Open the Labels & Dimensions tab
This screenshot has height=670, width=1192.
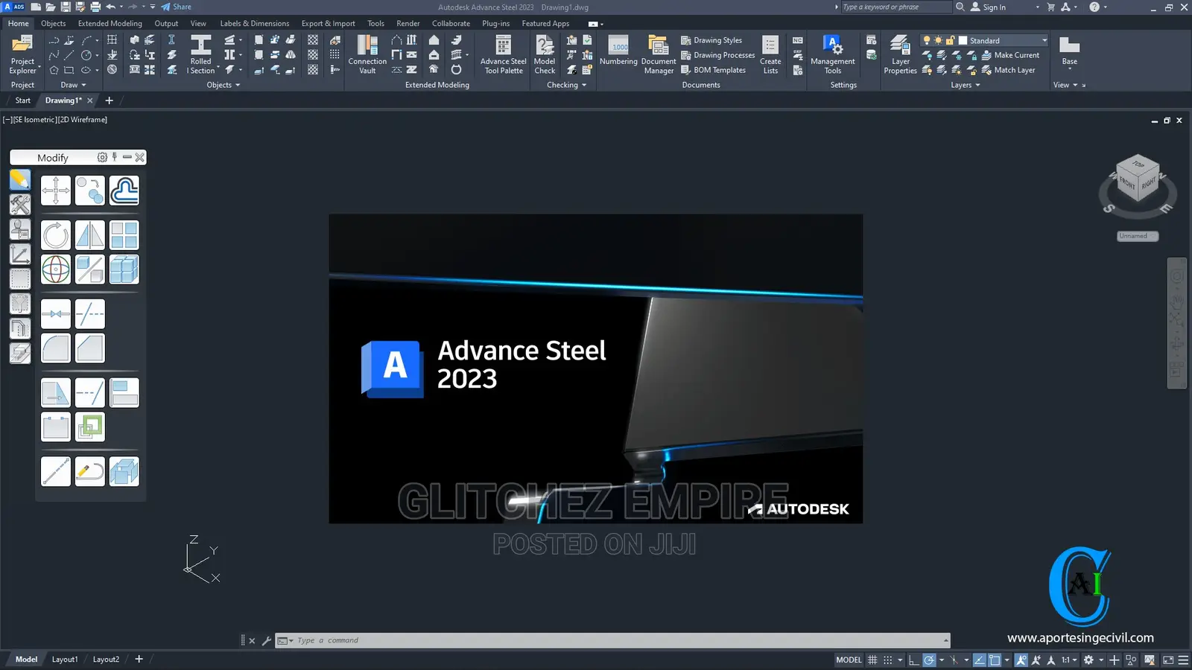(254, 23)
